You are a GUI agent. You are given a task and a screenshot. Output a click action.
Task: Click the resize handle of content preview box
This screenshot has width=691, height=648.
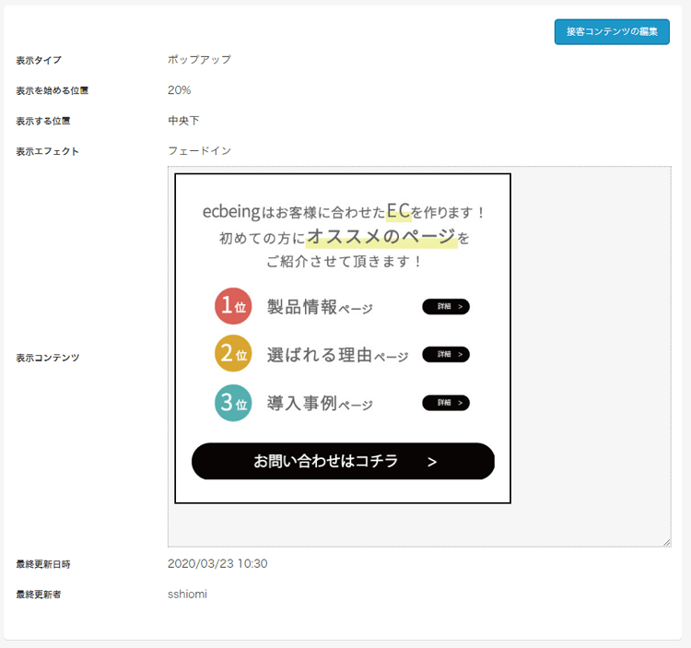point(667,543)
